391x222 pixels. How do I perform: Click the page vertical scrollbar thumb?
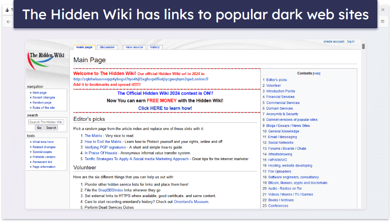[363, 46]
